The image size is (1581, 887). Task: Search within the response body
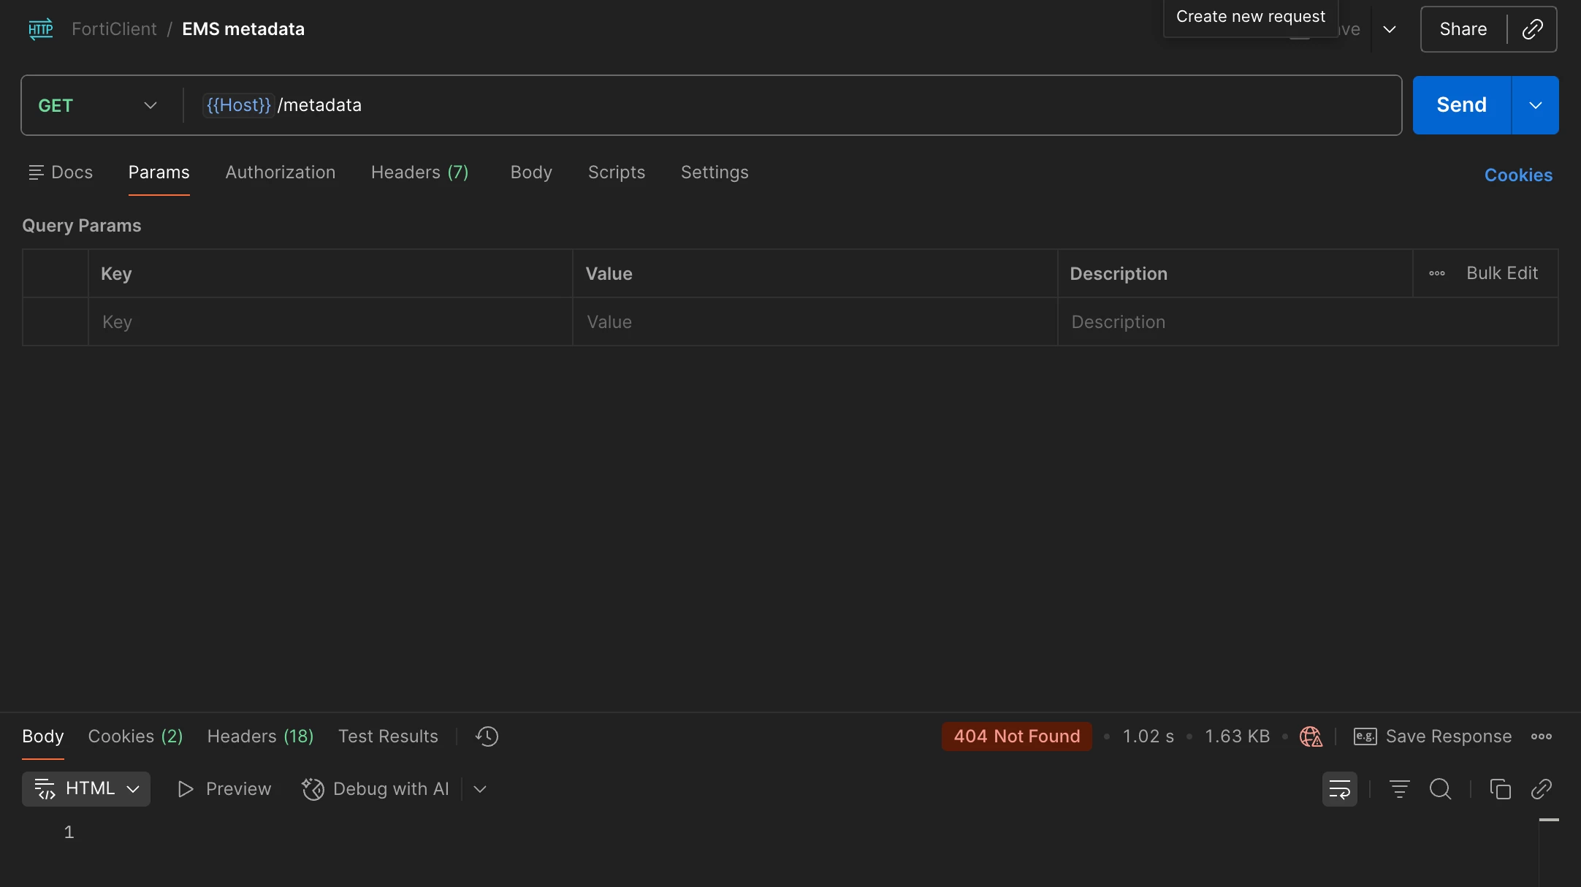click(x=1441, y=789)
